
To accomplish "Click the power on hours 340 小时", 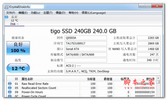I will 149,60.
